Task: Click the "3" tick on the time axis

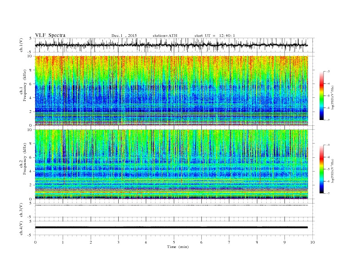Action: tap(118, 242)
